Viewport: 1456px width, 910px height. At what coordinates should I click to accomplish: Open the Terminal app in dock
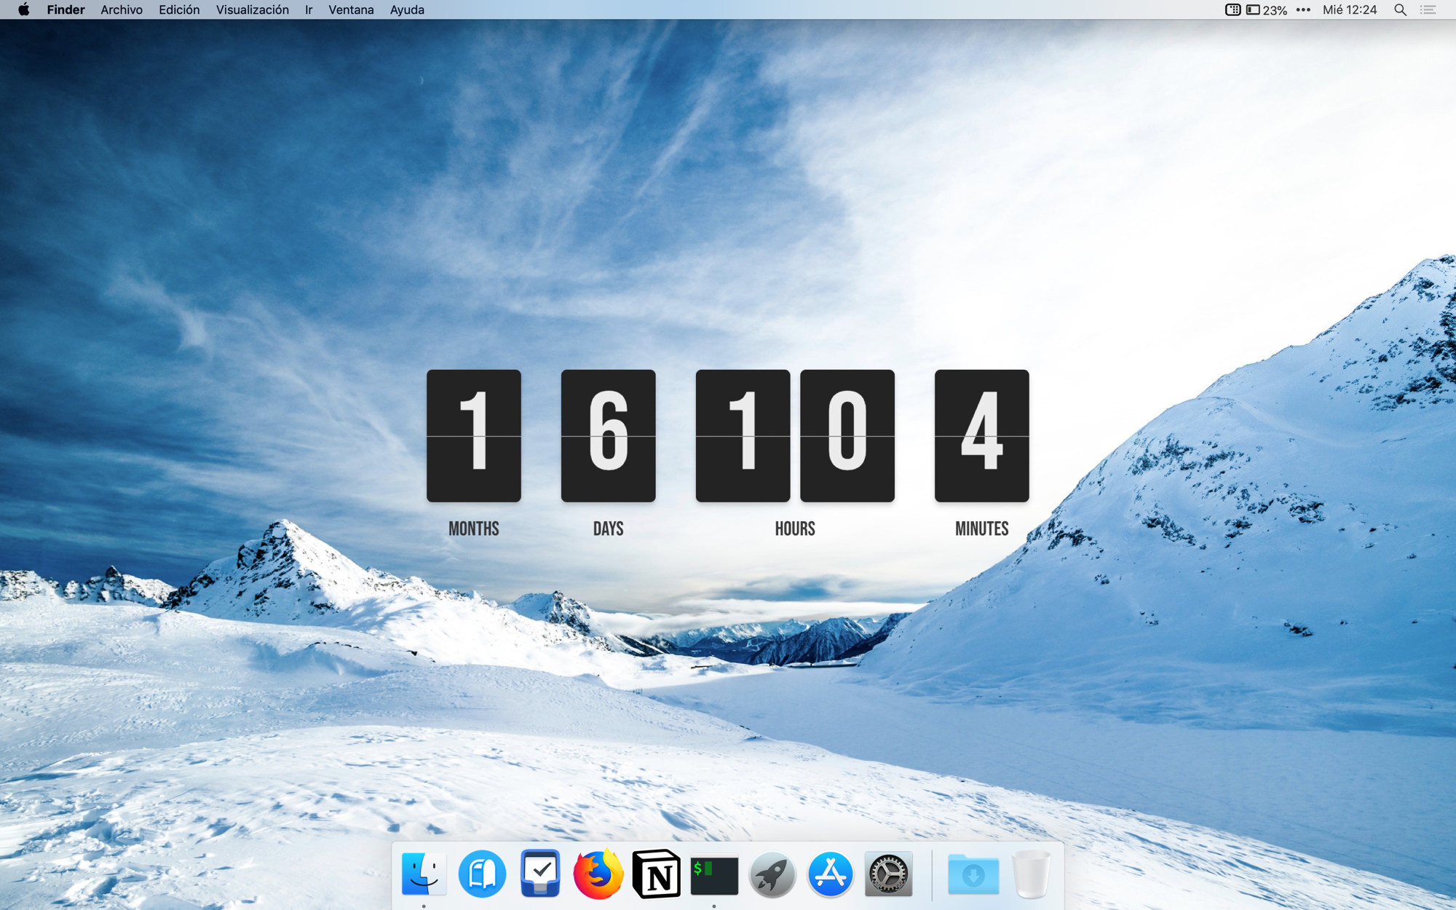click(x=714, y=875)
